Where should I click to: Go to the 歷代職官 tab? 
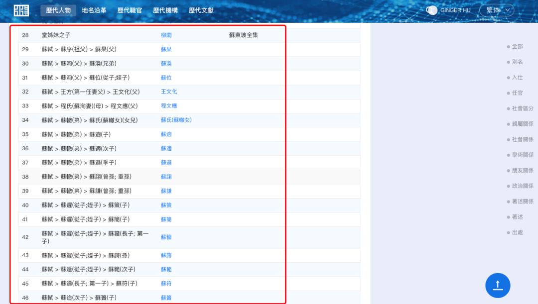130,10
